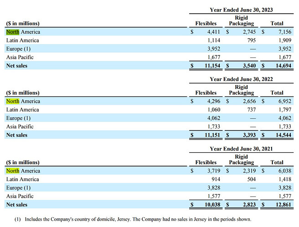
Task: Select the 2022 North America Rigid Packaging 2,656
Action: click(x=249, y=101)
